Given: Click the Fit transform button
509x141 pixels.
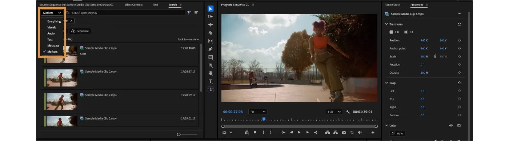Looking at the screenshot, I should click(x=409, y=32).
